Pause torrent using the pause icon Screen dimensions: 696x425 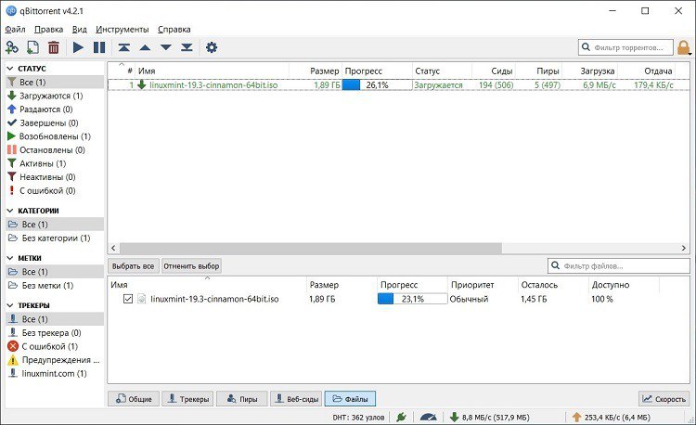(x=99, y=47)
